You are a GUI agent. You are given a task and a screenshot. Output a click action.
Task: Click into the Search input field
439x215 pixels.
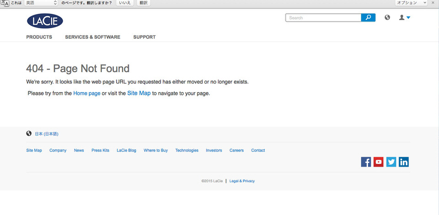pyautogui.click(x=323, y=18)
